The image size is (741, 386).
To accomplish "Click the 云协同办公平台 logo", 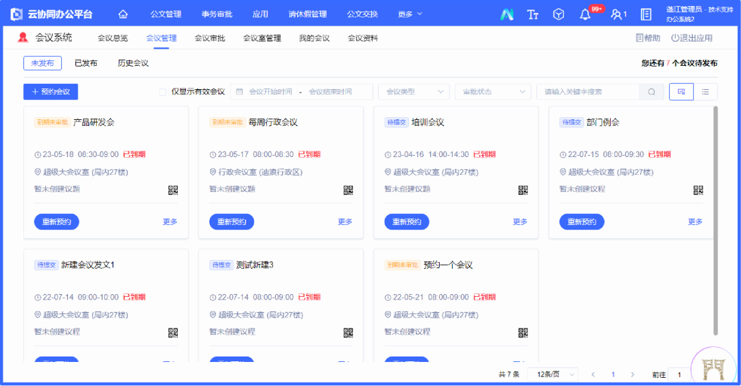I will pyautogui.click(x=51, y=14).
